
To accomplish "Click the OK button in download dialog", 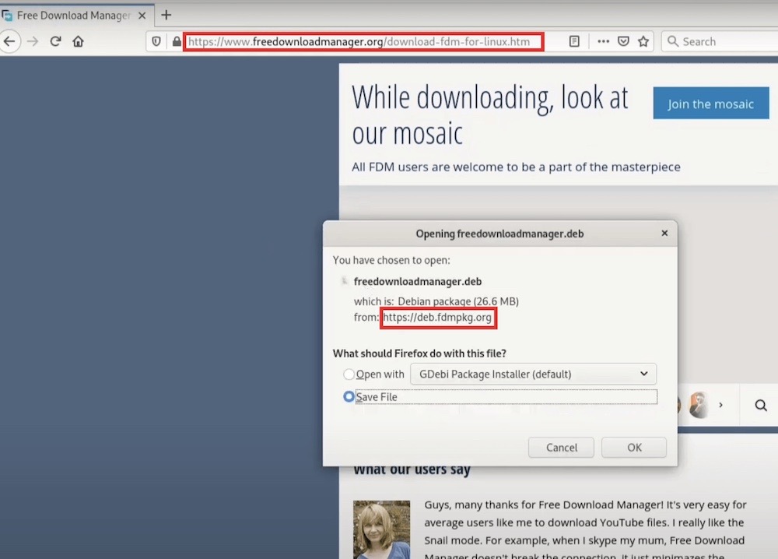I will (633, 447).
